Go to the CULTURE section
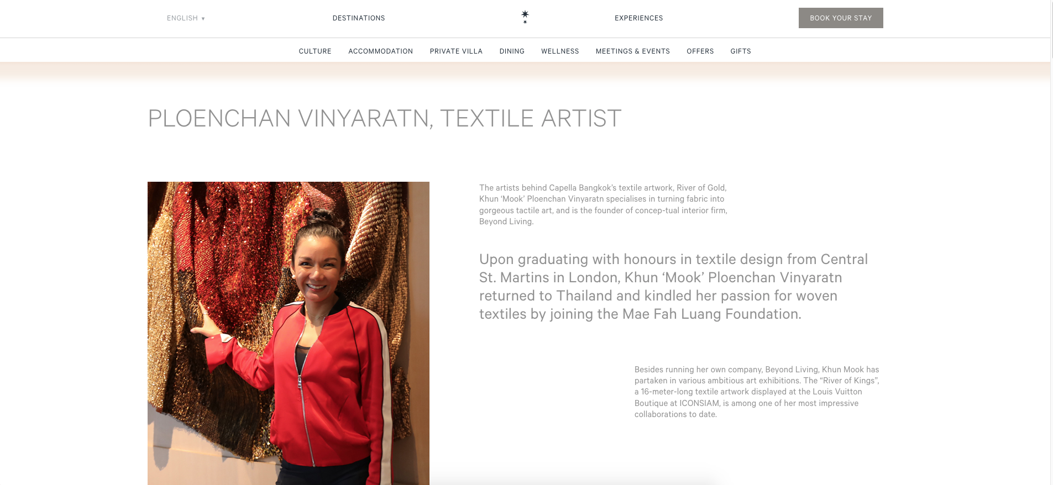Viewport: 1053px width, 485px height. click(x=315, y=51)
